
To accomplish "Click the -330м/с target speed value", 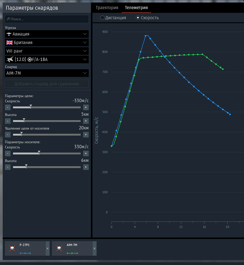I will 81,100.
